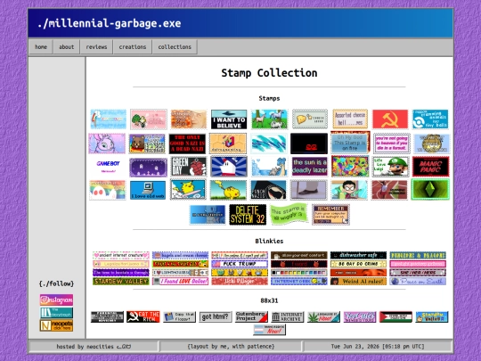The image size is (481, 361).
Task: Click the footer date and time text
Action: [x=378, y=346]
